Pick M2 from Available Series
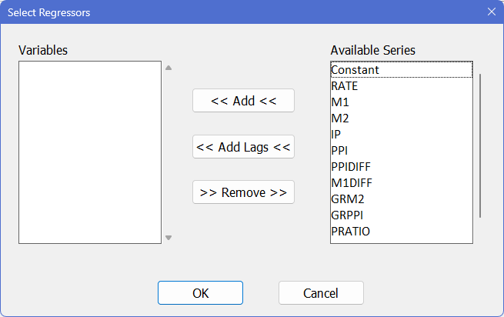Viewport: 504px width, 317px height. [x=339, y=118]
